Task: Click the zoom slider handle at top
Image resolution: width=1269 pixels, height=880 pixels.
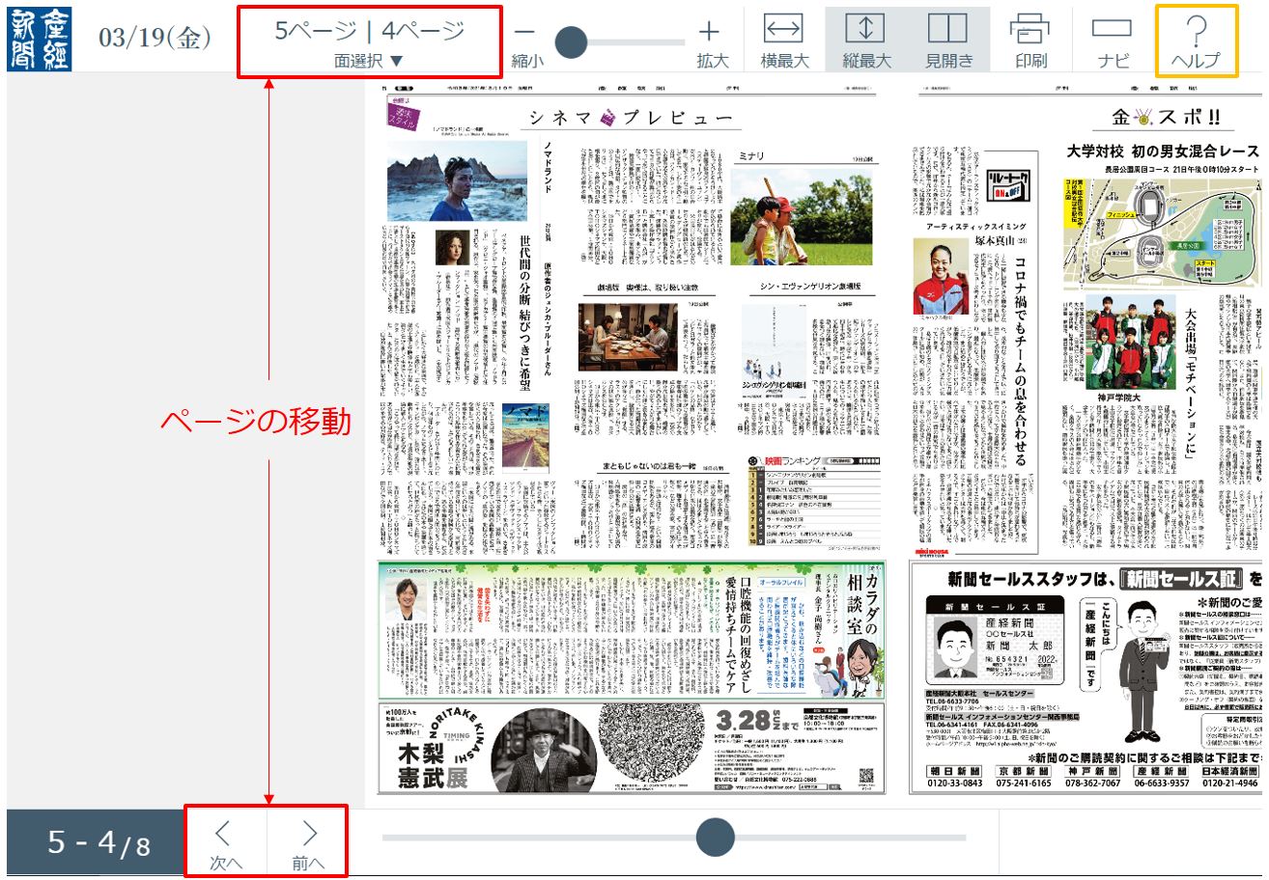Action: pos(572,41)
